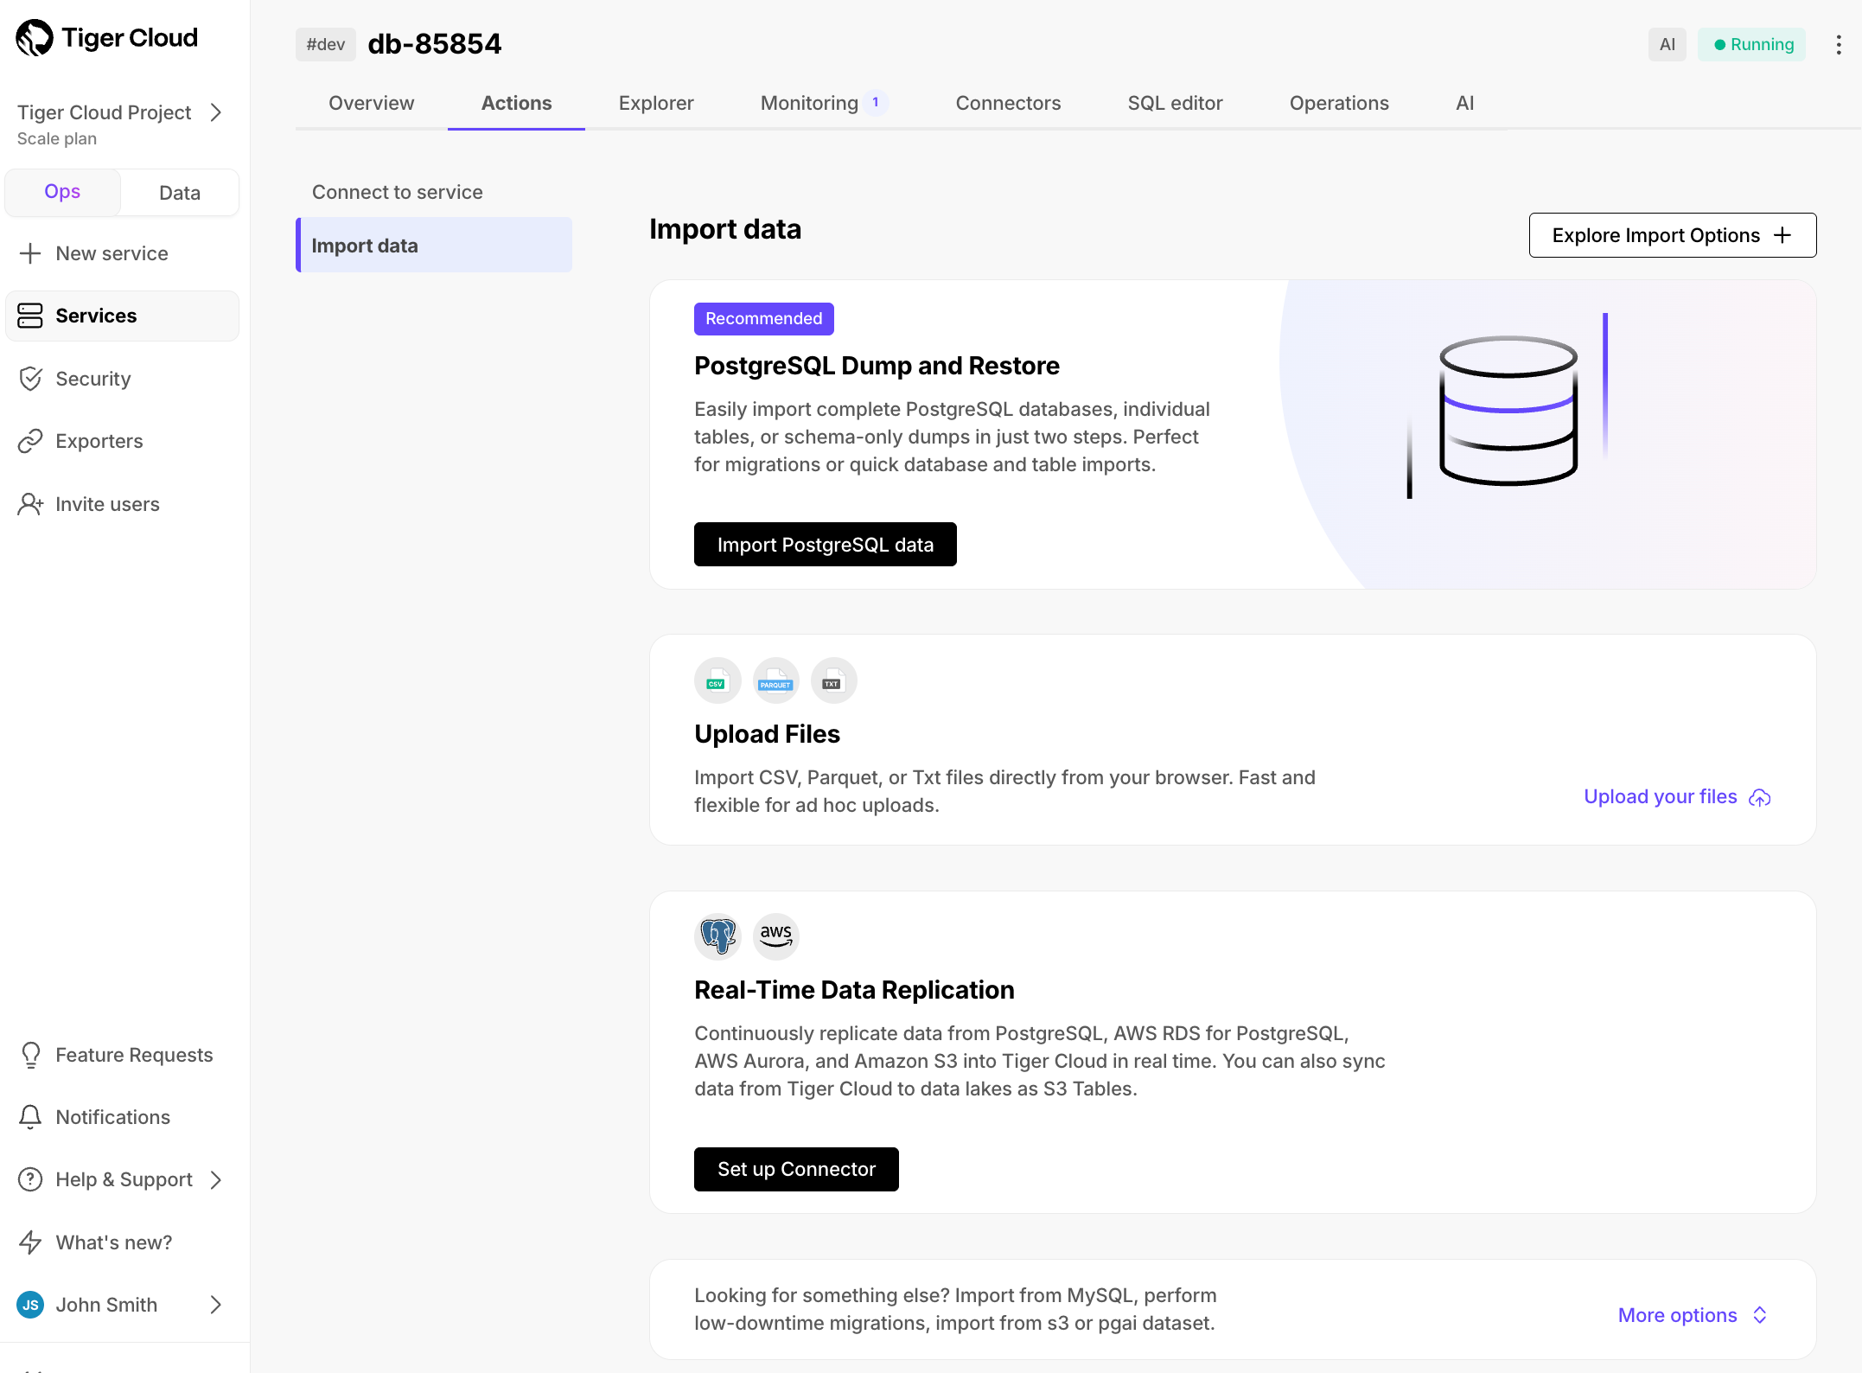
Task: Click the Feature Requests lightbulb icon
Action: click(30, 1055)
